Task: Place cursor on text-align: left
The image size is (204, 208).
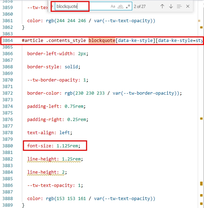Action: point(50,132)
